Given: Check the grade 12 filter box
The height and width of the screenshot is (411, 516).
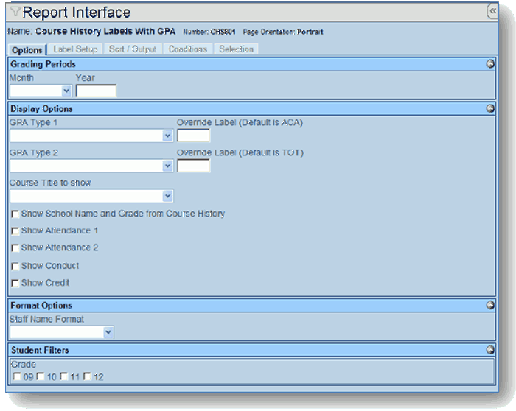Looking at the screenshot, I should 87,377.
